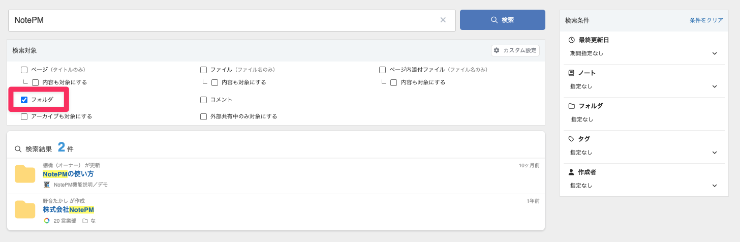Click the person icon next to 作成者
The image size is (740, 242).
(571, 172)
